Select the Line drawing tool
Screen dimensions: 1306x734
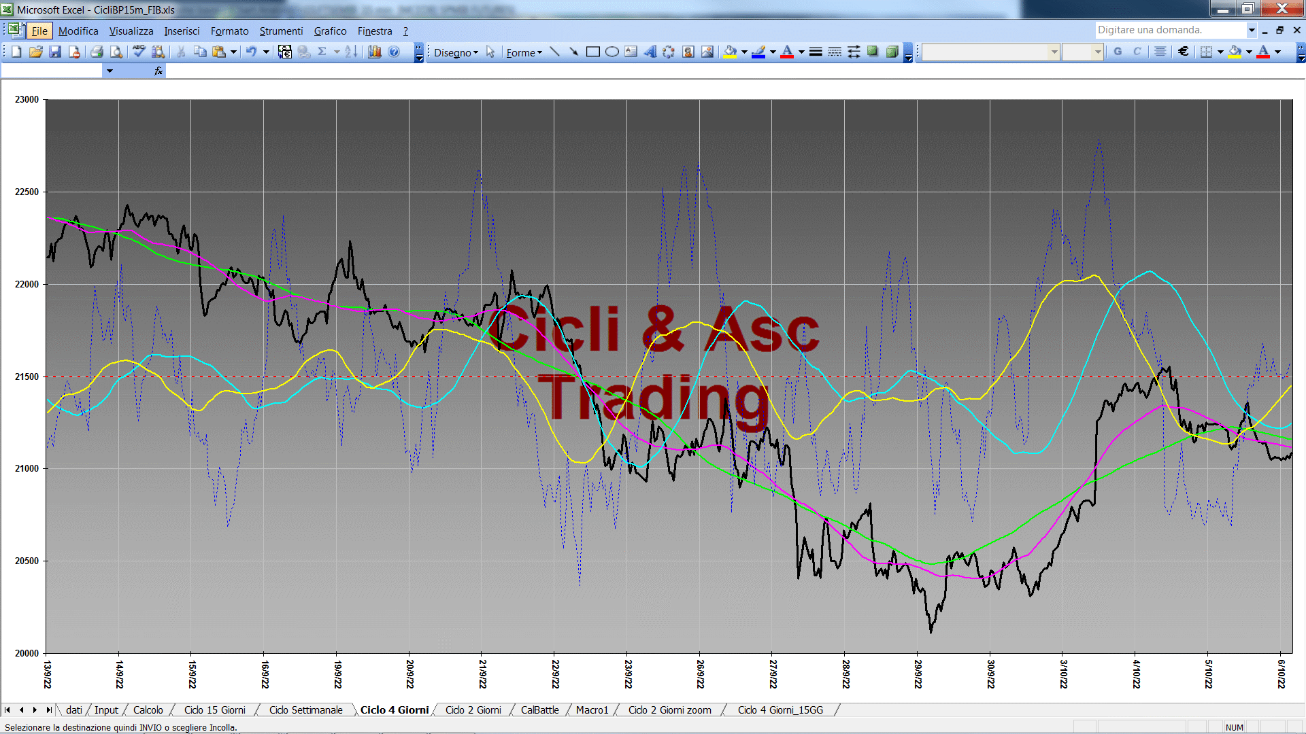click(554, 52)
